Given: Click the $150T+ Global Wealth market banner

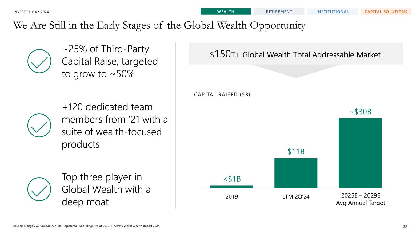Looking at the screenshot, I should [296, 54].
